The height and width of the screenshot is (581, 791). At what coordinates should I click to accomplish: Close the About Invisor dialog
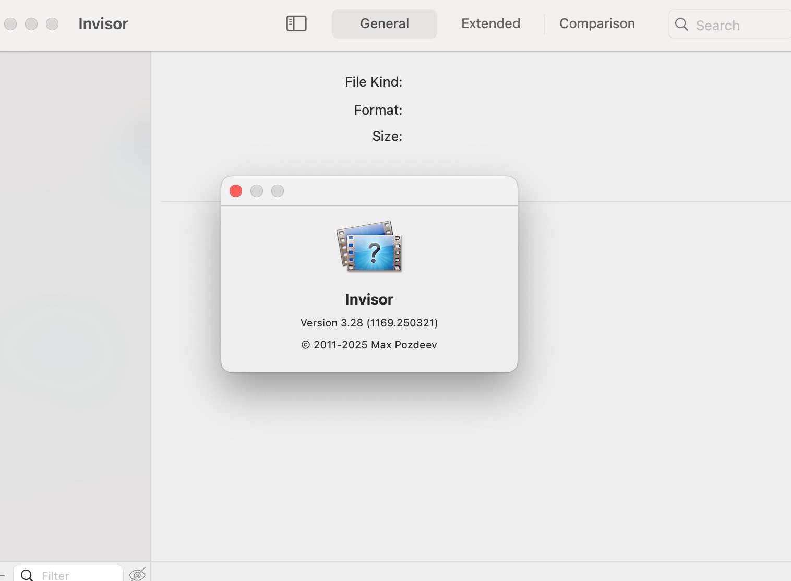pyautogui.click(x=236, y=191)
